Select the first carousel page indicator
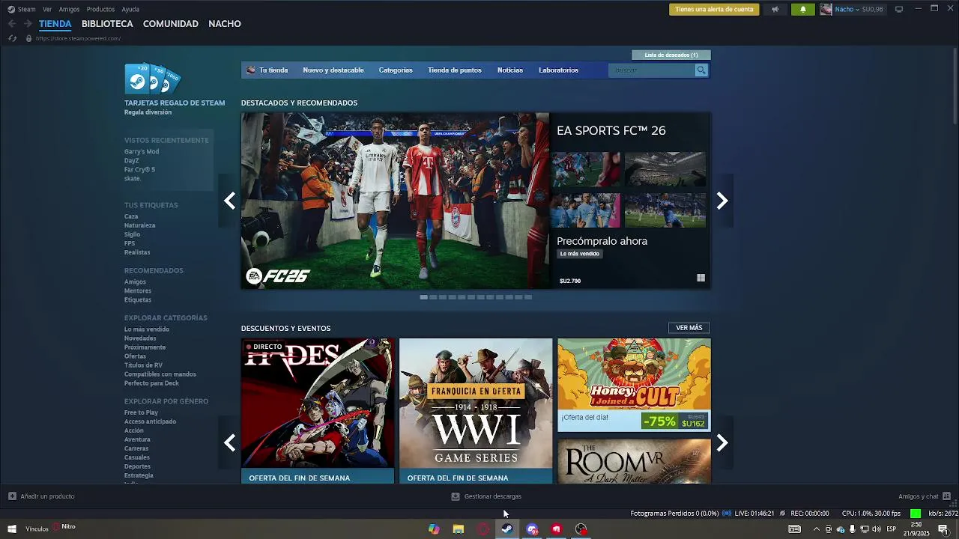The image size is (959, 539). pos(424,297)
